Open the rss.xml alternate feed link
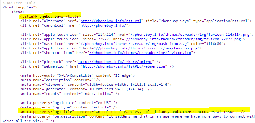The height and width of the screenshot is (123, 255). 109,21
